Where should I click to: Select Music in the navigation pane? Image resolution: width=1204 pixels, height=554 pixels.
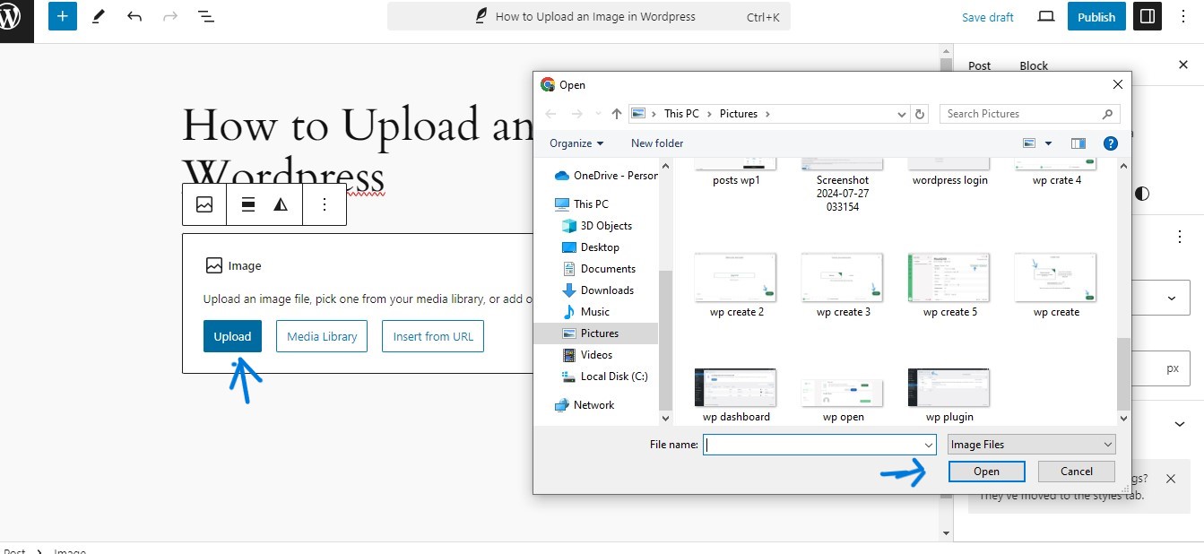click(x=586, y=311)
